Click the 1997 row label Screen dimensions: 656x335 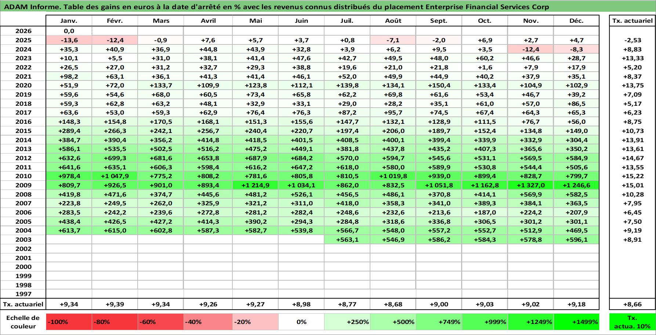(x=23, y=294)
